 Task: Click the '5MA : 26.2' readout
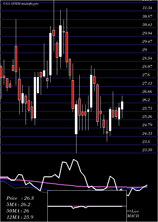click(18, 205)
